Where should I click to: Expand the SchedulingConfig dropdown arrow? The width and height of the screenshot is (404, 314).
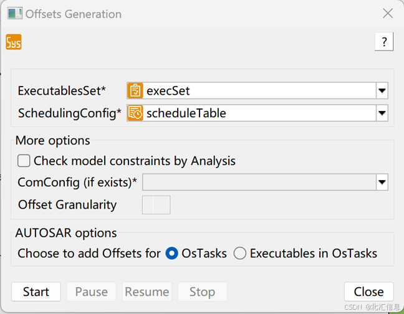(x=382, y=113)
